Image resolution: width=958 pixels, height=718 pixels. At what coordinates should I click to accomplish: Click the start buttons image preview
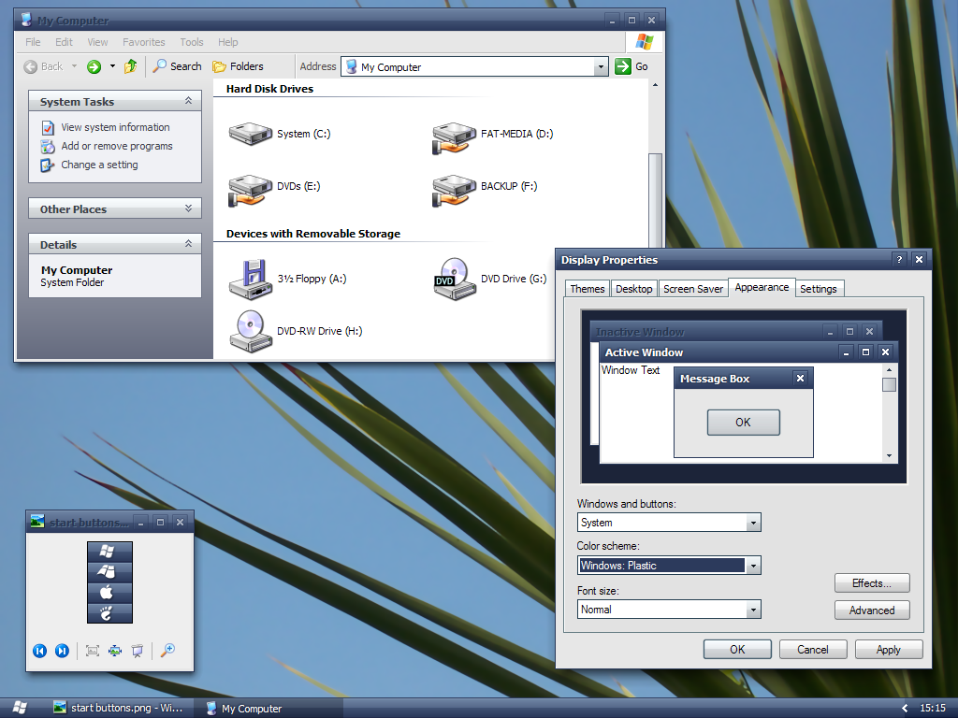tap(110, 582)
